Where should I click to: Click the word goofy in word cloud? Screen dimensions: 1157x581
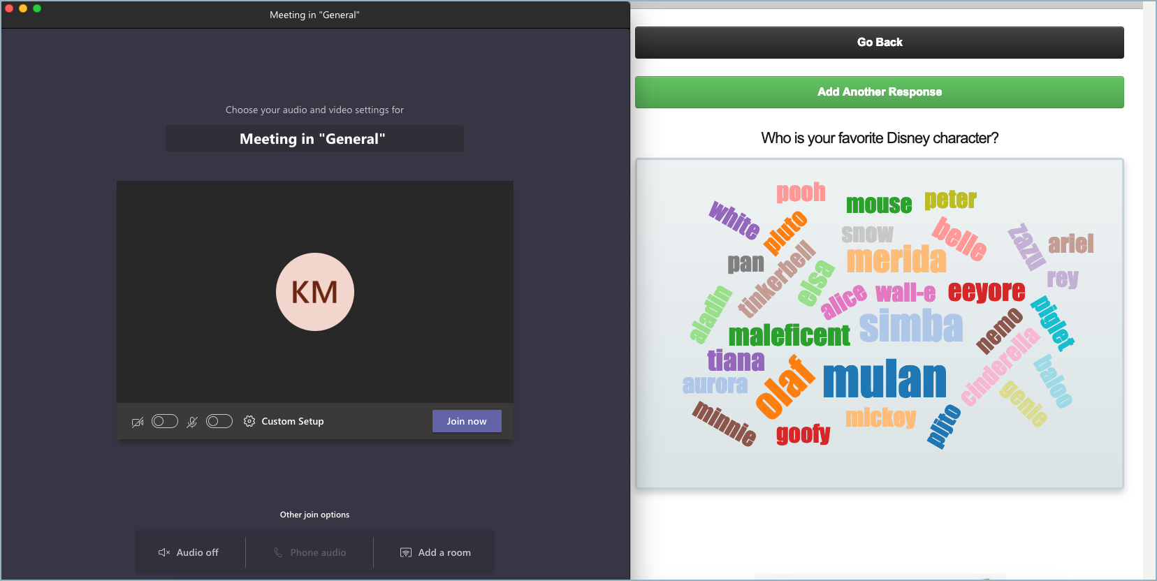(803, 434)
